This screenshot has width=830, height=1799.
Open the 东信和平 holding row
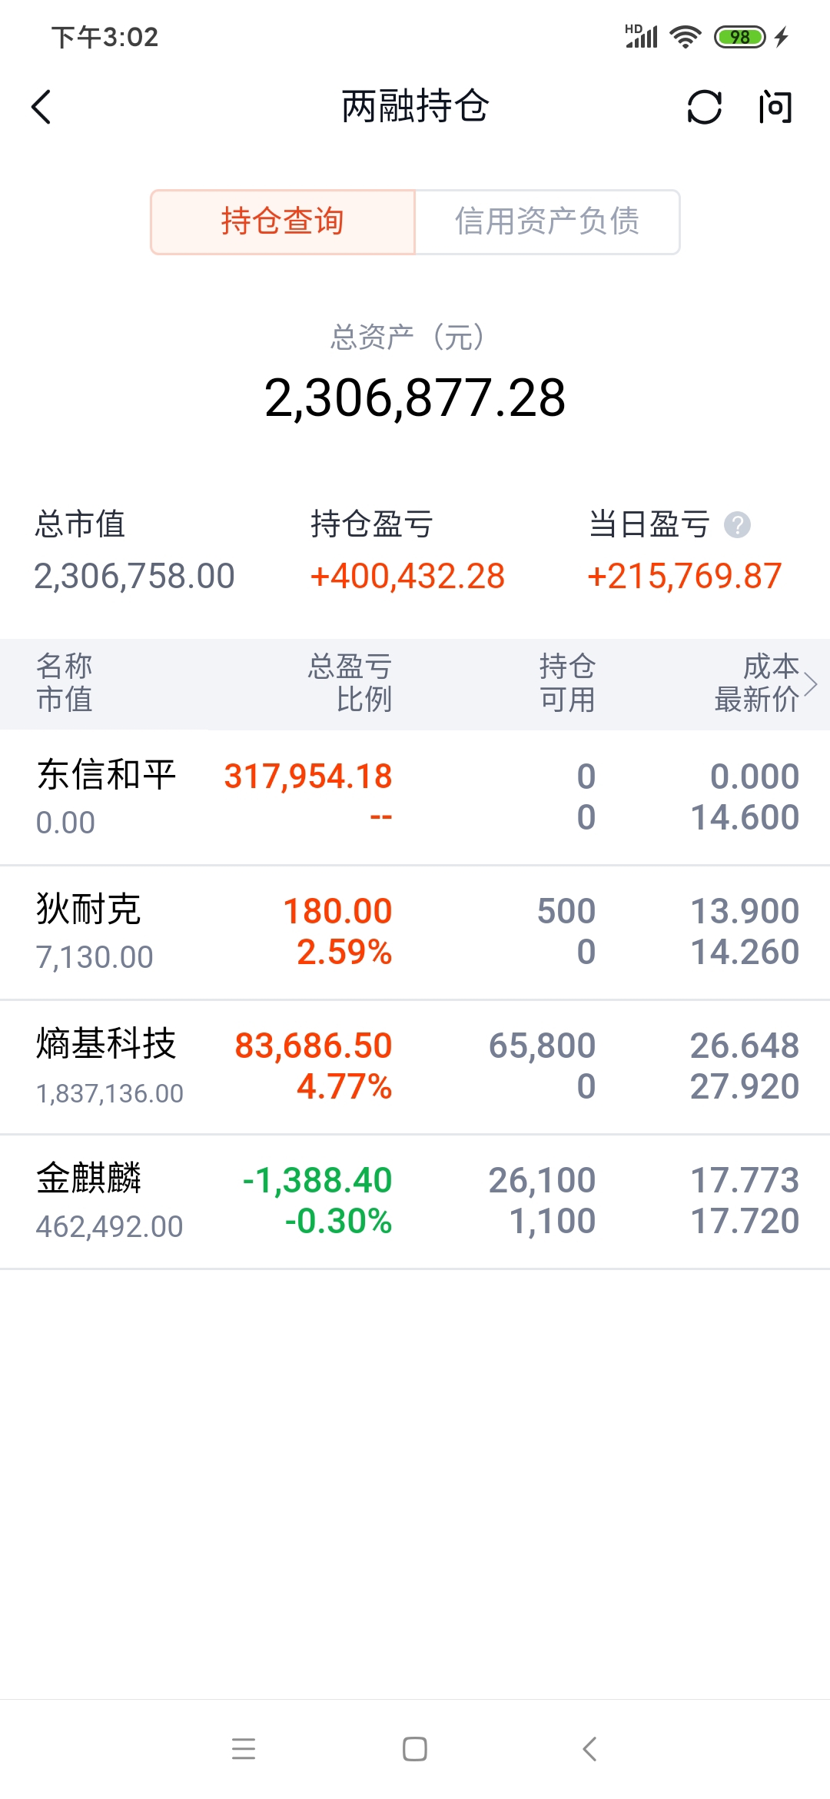click(415, 797)
